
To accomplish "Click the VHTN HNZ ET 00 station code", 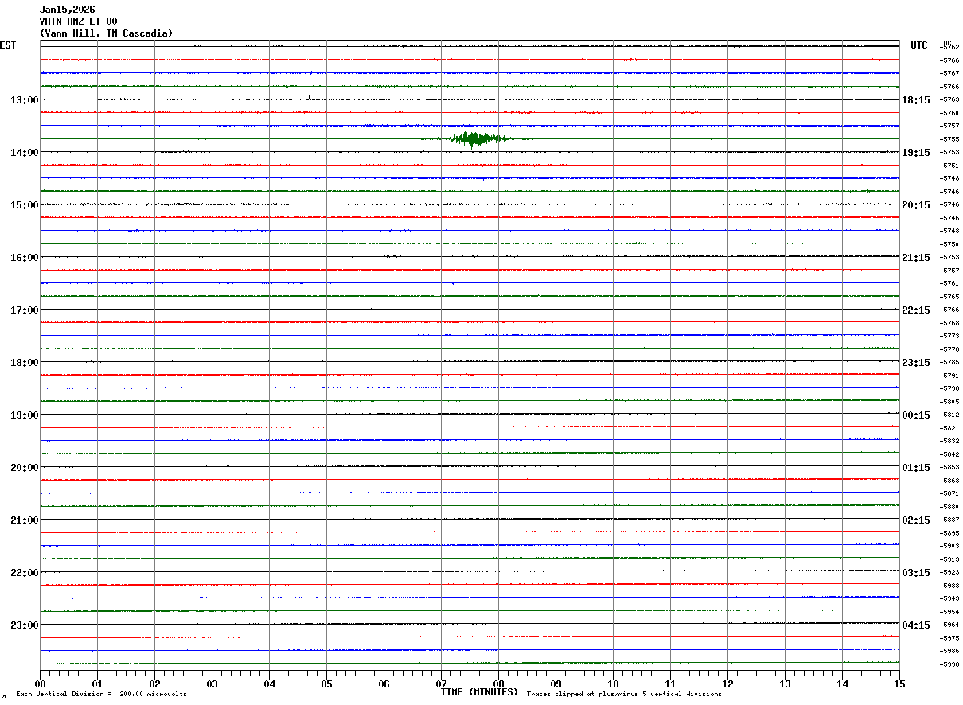I will (78, 21).
